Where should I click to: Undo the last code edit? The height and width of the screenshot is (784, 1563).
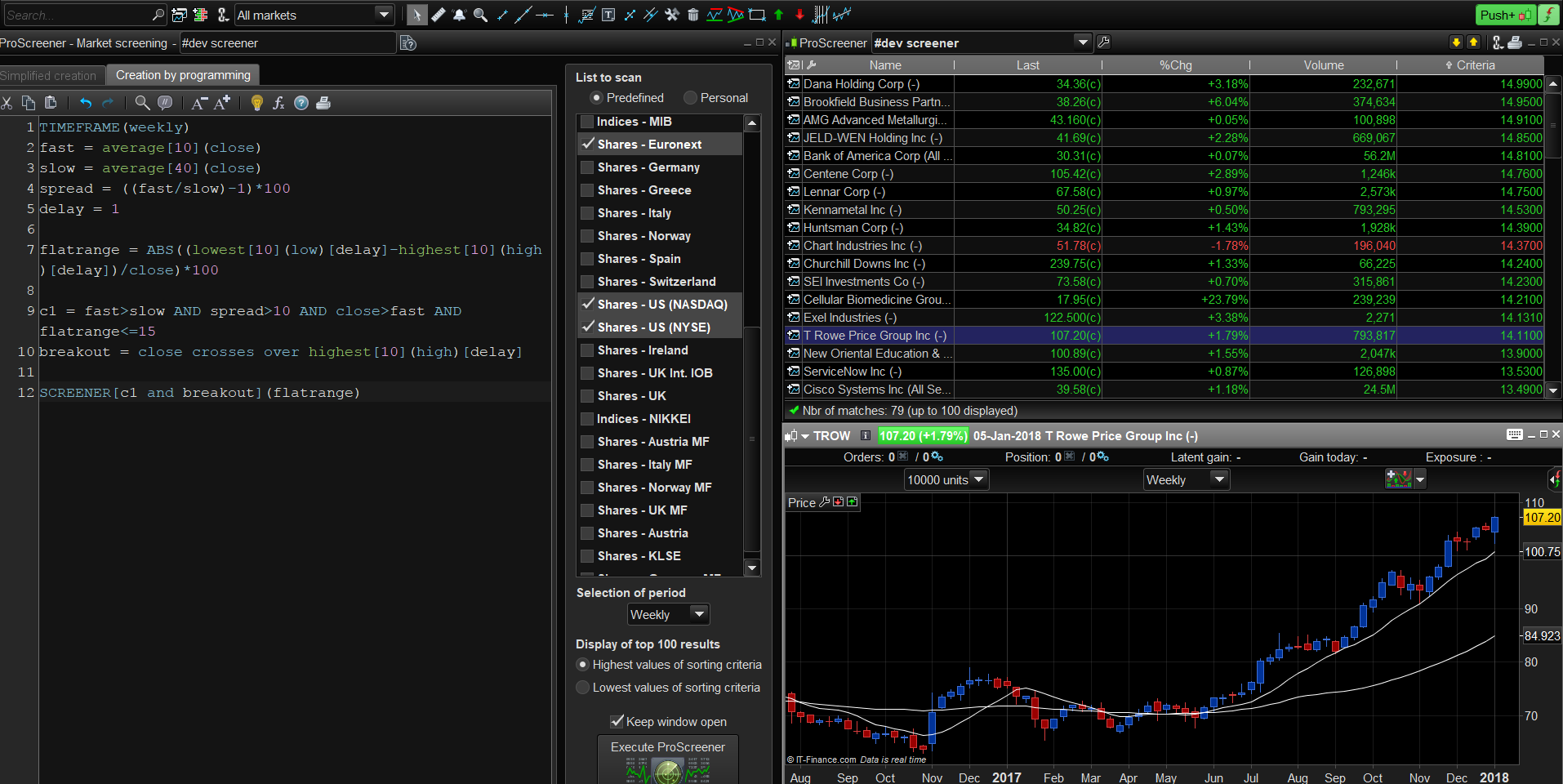click(86, 103)
